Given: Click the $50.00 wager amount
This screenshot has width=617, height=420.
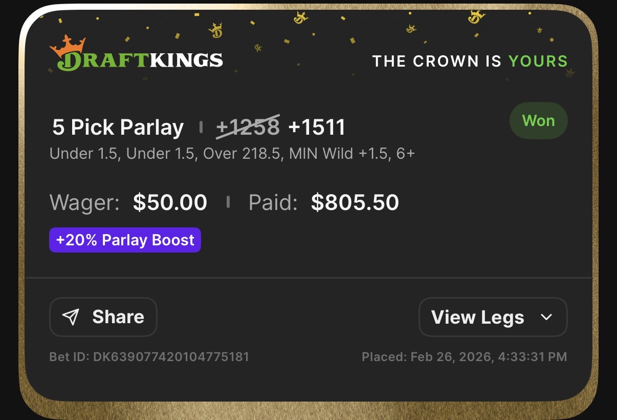Looking at the screenshot, I should [x=170, y=203].
